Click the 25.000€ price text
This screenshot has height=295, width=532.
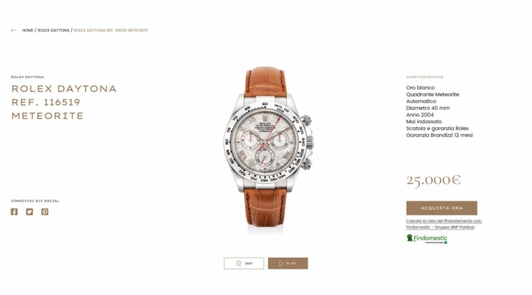434,180
